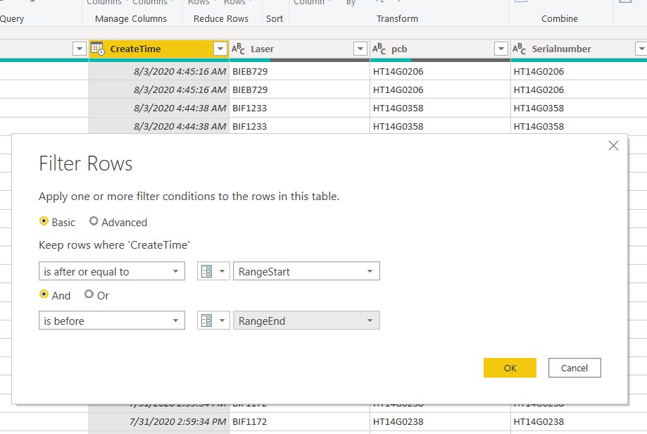Open the 'is before' operator dropdown
This screenshot has width=647, height=434.
click(x=112, y=321)
